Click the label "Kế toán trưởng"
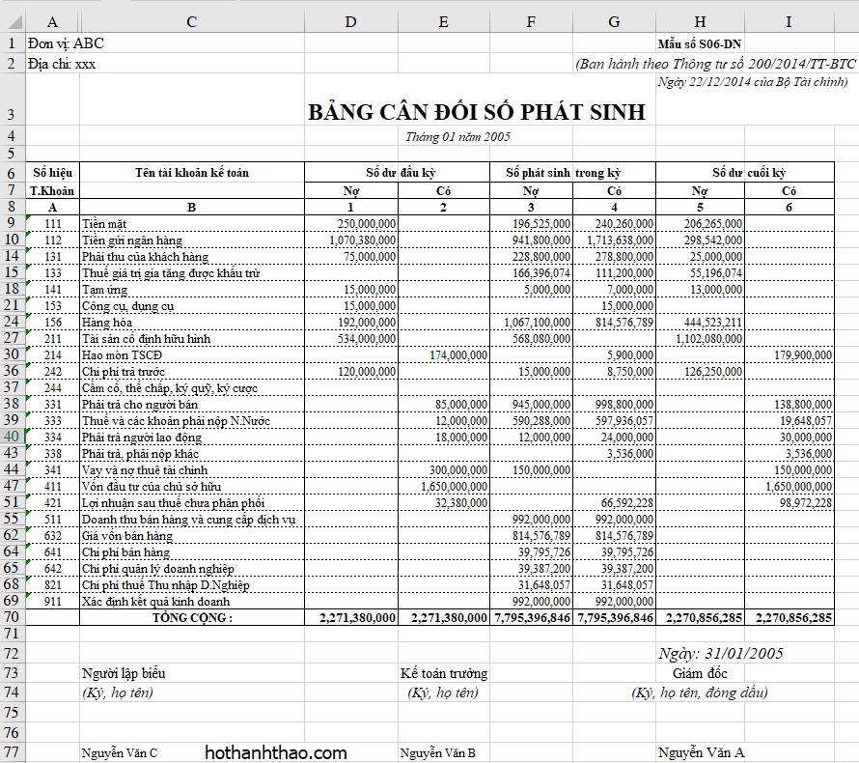Screen dimensions: 859x763 444,673
